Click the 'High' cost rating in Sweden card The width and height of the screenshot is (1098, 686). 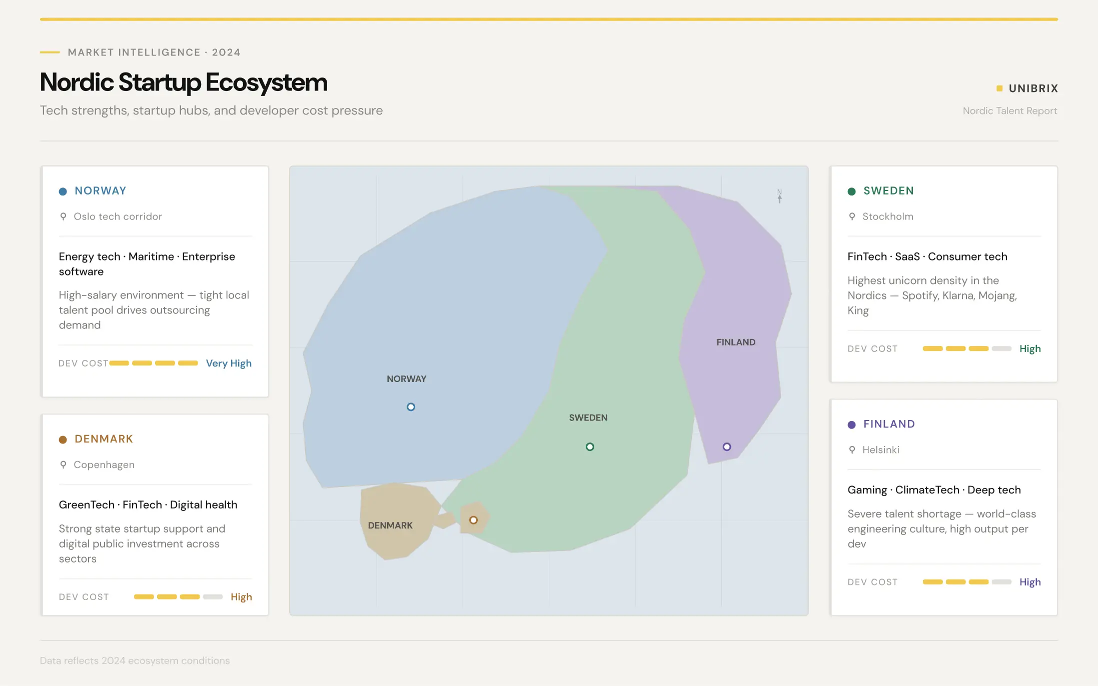tap(1030, 349)
